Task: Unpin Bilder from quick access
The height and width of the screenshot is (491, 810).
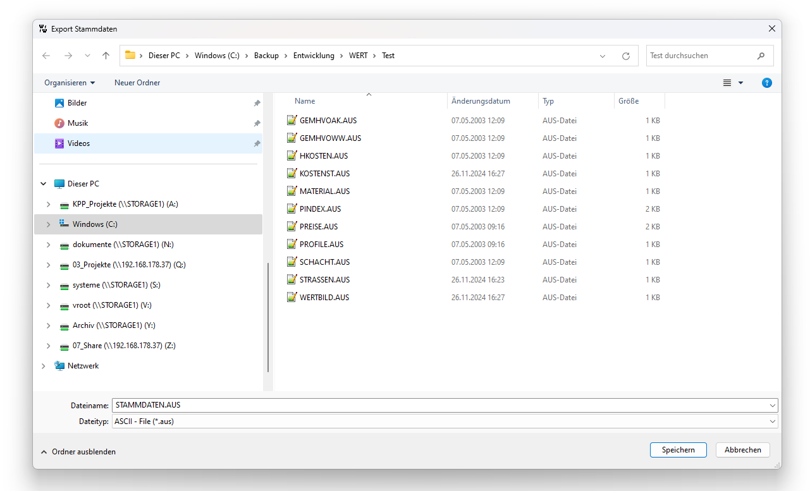Action: point(257,103)
